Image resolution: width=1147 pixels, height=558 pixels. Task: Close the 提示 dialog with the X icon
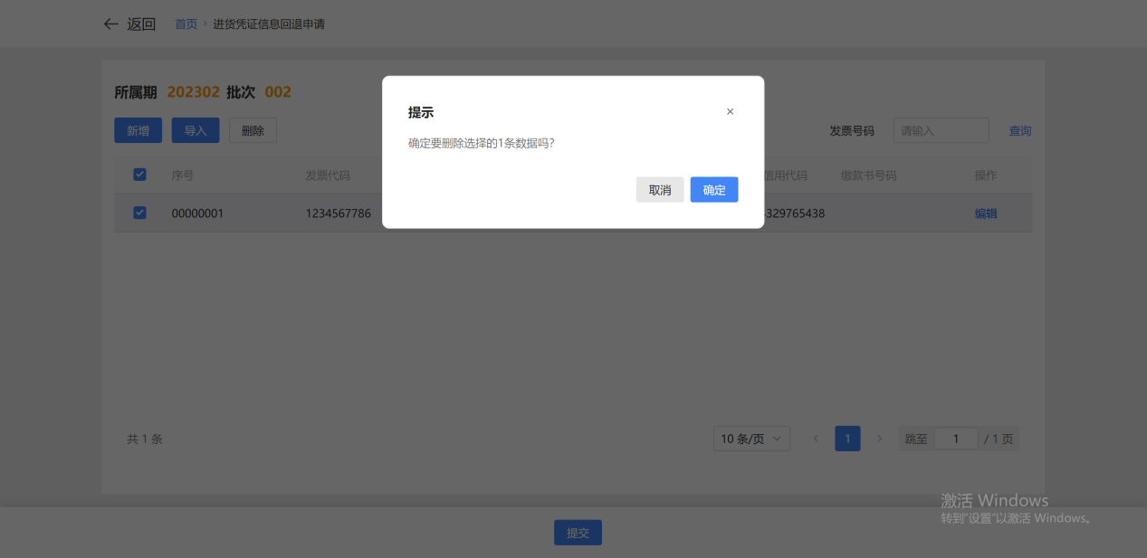tap(730, 112)
